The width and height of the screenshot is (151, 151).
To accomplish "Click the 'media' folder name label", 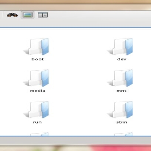I will [x=38, y=91].
